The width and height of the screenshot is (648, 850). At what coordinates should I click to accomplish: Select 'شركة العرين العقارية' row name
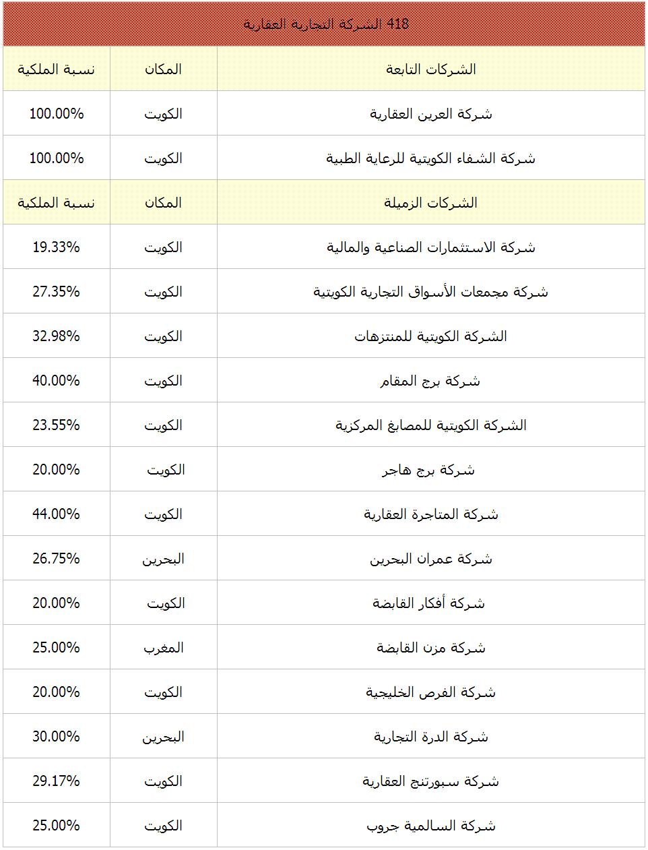point(431,113)
